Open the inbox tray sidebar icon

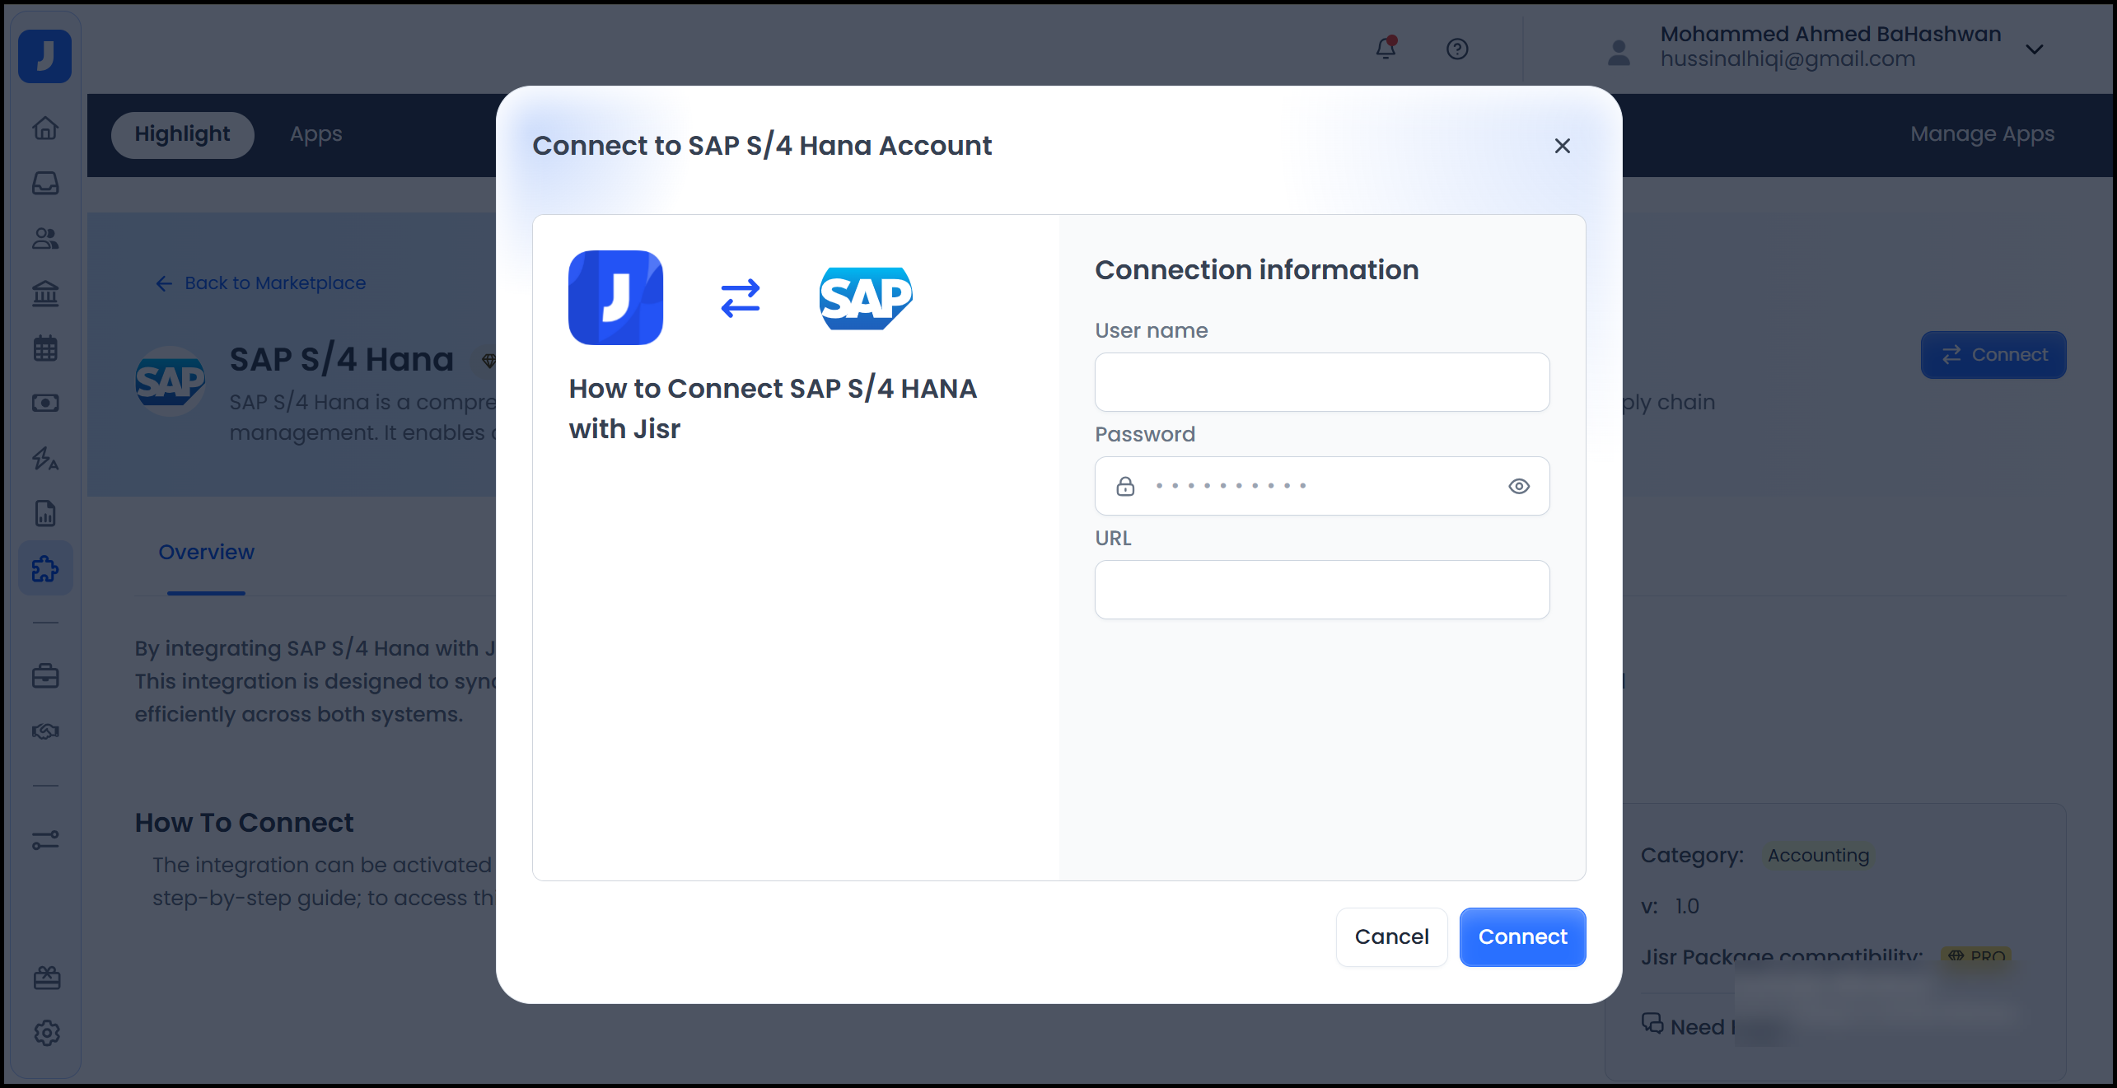[45, 183]
